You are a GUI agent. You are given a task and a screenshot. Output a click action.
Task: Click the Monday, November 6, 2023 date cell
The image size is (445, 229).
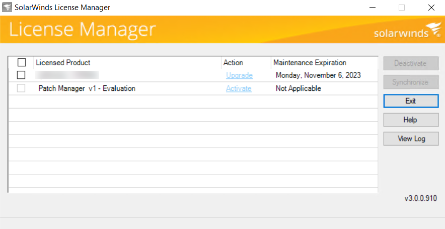tap(318, 75)
